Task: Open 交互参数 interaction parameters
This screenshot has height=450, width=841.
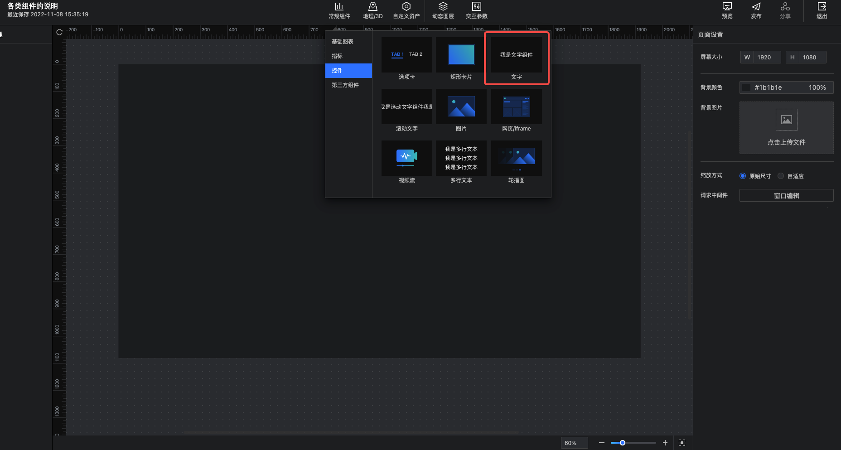Action: [476, 10]
